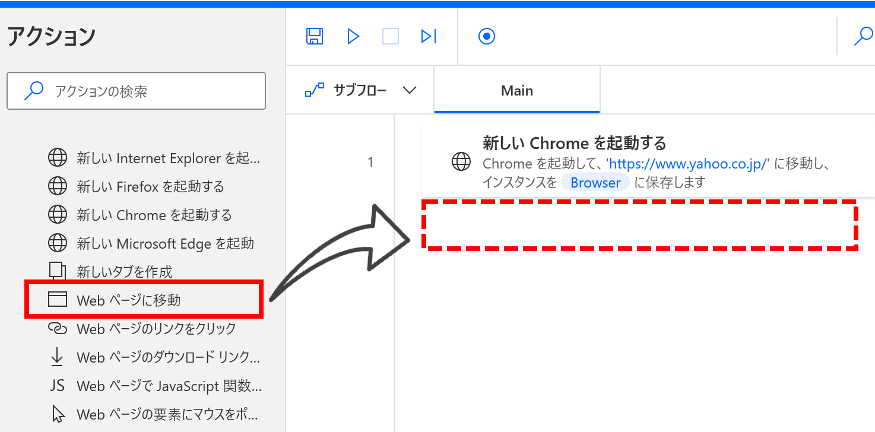This screenshot has width=875, height=432.
Task: Click the Stop flow icon
Action: click(x=390, y=37)
